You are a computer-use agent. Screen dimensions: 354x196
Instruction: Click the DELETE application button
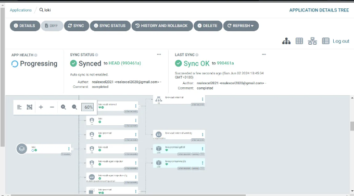click(x=208, y=25)
